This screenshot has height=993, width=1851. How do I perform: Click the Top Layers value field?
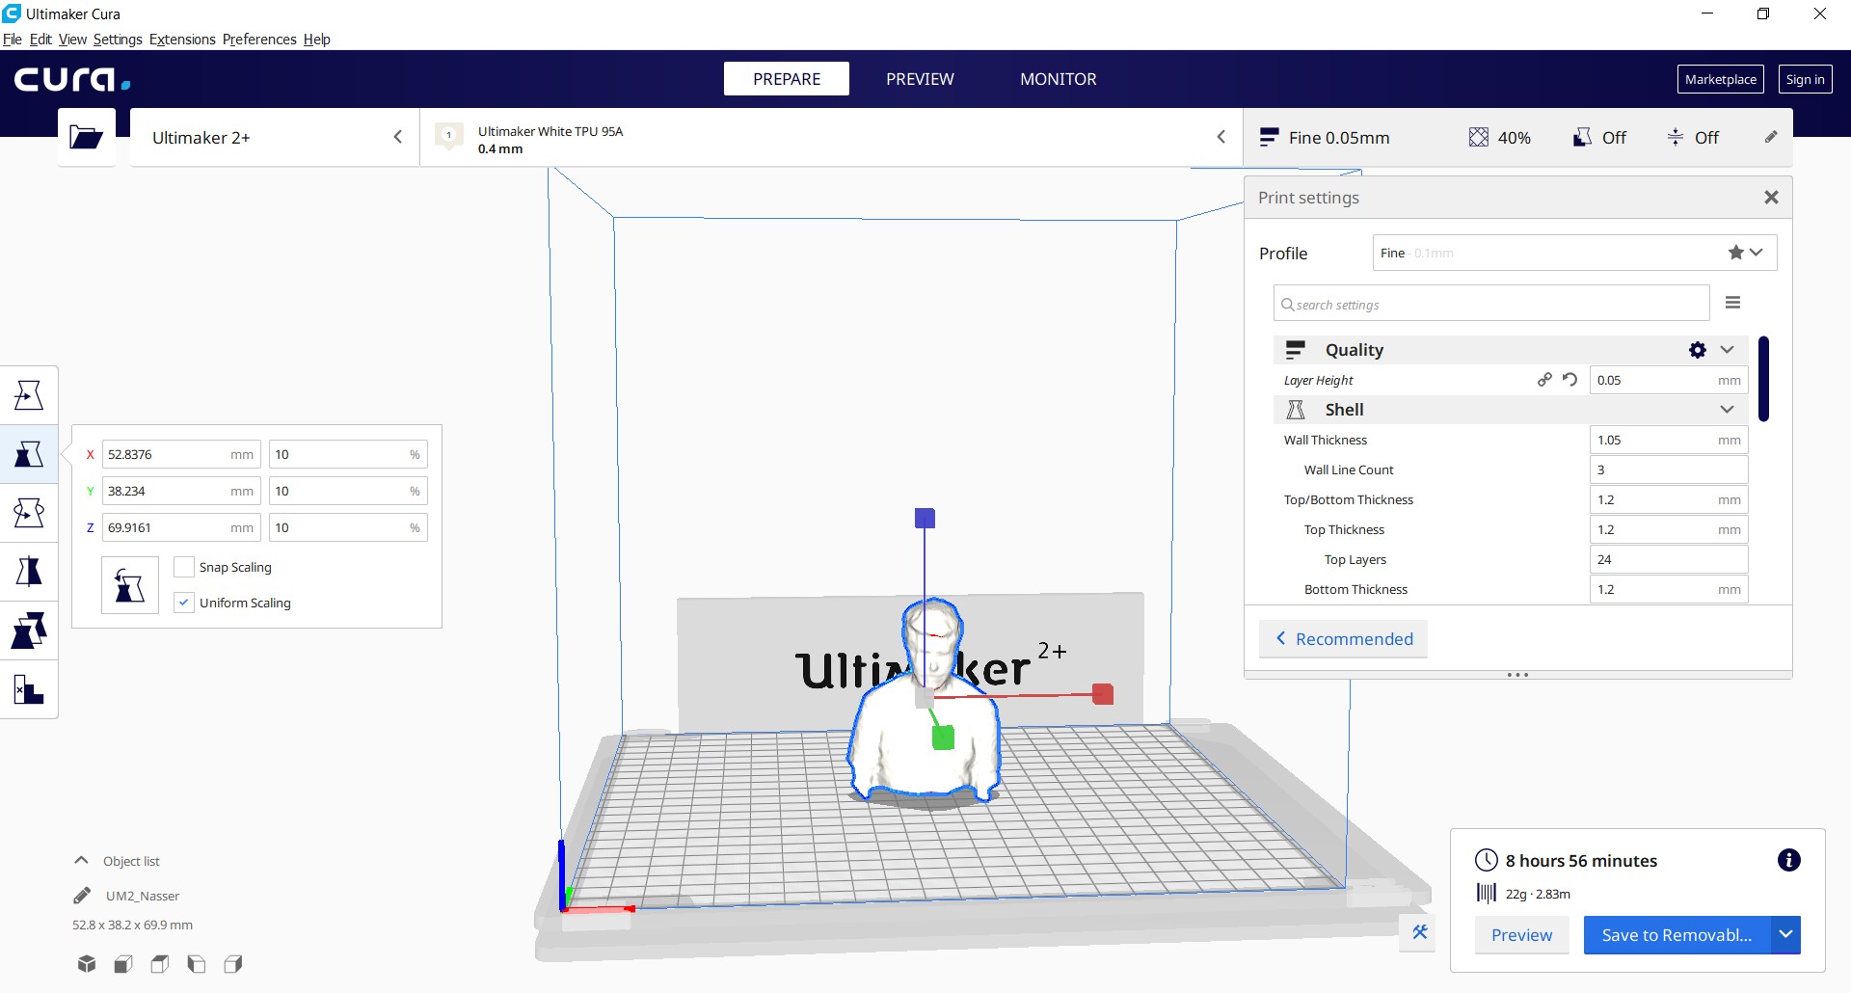click(1669, 559)
